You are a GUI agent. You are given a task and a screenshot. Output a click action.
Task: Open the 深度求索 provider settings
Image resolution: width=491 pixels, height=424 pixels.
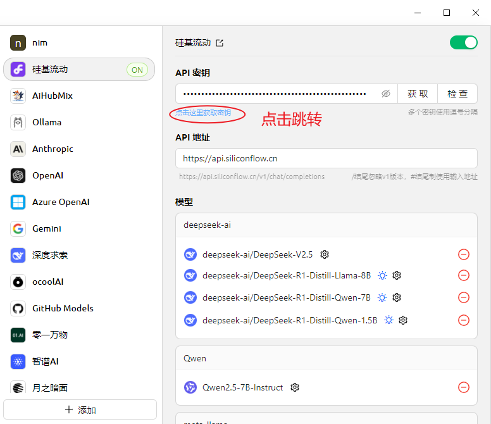click(x=79, y=255)
